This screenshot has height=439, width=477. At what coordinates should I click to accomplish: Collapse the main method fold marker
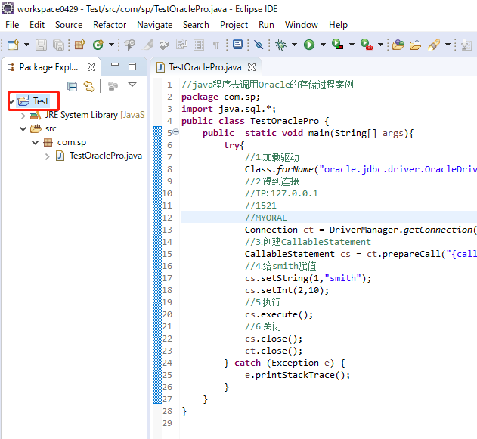pyautogui.click(x=176, y=132)
